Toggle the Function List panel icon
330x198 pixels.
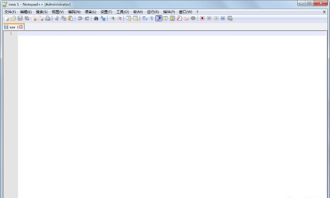pyautogui.click(x=179, y=18)
